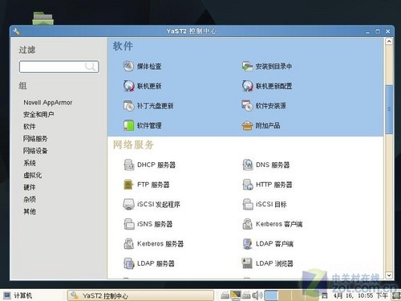
Task: Click the network monitor icon in the panel
Action: [236, 295]
